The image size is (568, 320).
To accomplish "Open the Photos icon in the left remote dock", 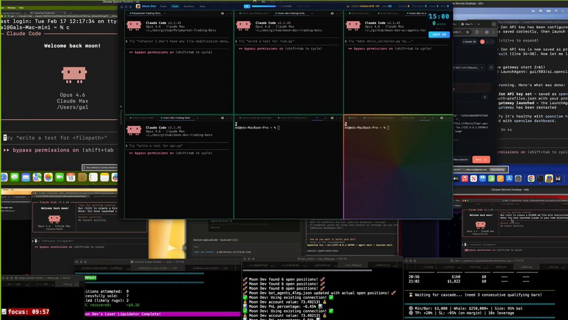I will 48,177.
